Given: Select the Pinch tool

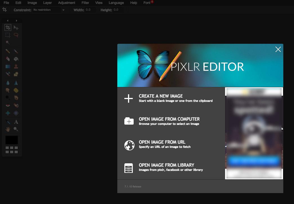Looking at the screenshot, I should coord(16,113).
